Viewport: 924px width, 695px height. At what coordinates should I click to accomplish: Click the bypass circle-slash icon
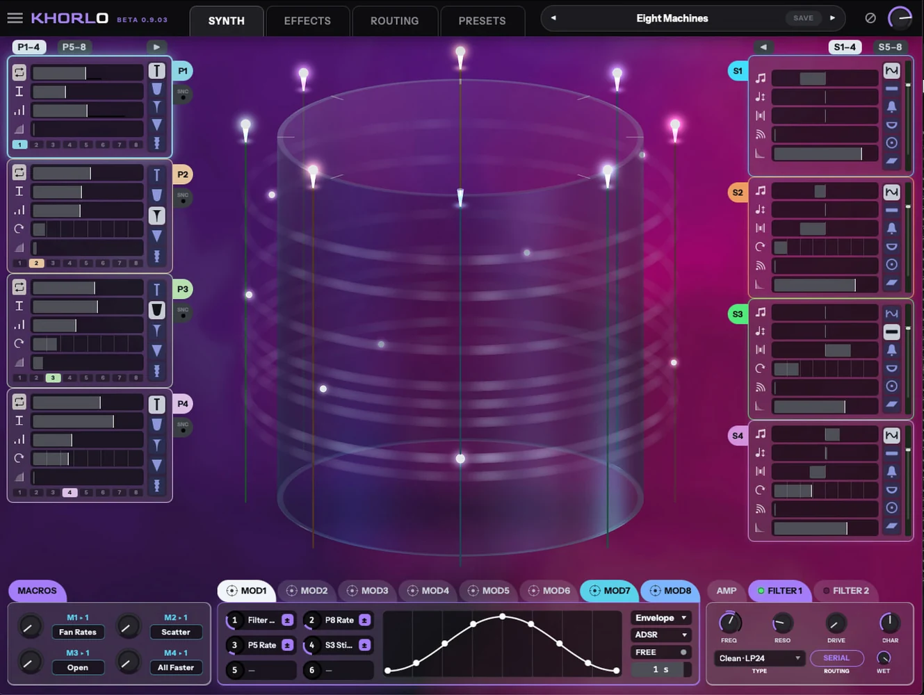pos(870,18)
